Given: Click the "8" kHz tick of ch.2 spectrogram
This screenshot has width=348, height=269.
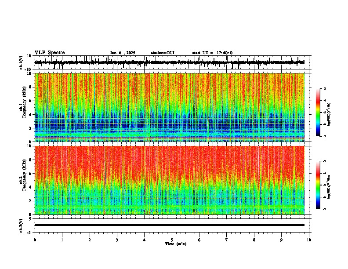Looking at the screenshot, I should click(x=31, y=160).
